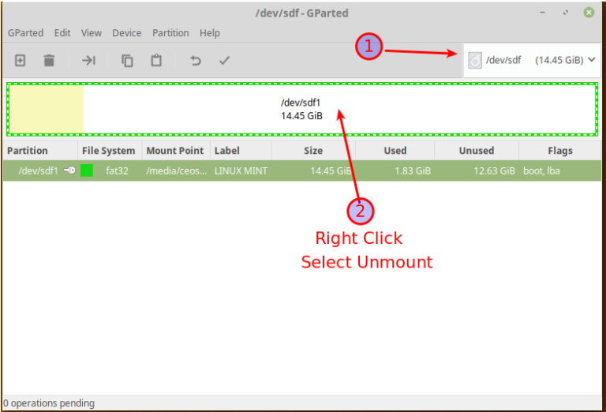Click the /dev/sdf1 graphical partition bar
The image size is (606, 412).
(x=301, y=109)
